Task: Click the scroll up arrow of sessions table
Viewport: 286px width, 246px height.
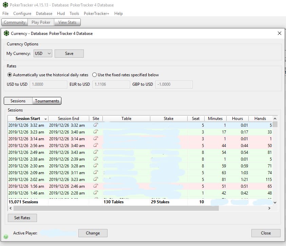Action: tap(275, 119)
